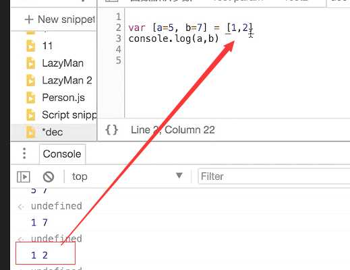Open the Script snippet entry
Viewport: 350px width, 270px height.
coord(69,115)
